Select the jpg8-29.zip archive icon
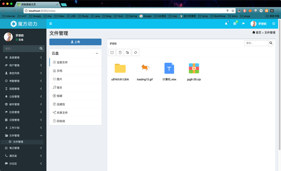Viewport: 281px width, 171px height. pos(194,68)
